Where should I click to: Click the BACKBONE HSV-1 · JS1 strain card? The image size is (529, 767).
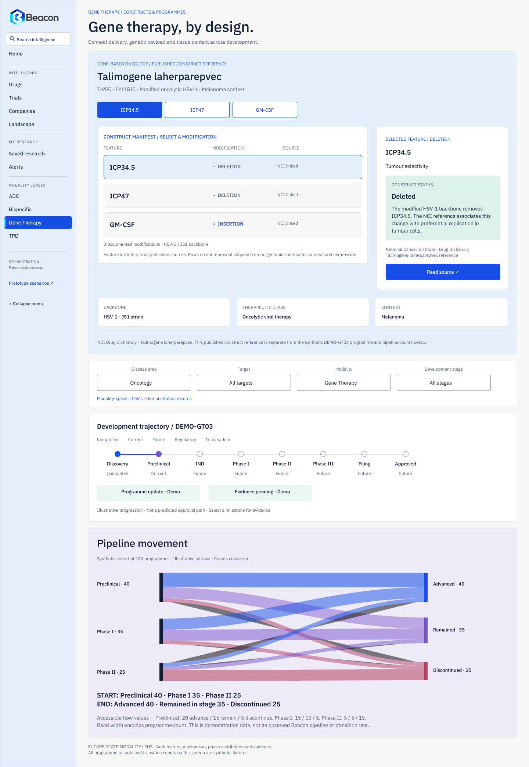[164, 312]
